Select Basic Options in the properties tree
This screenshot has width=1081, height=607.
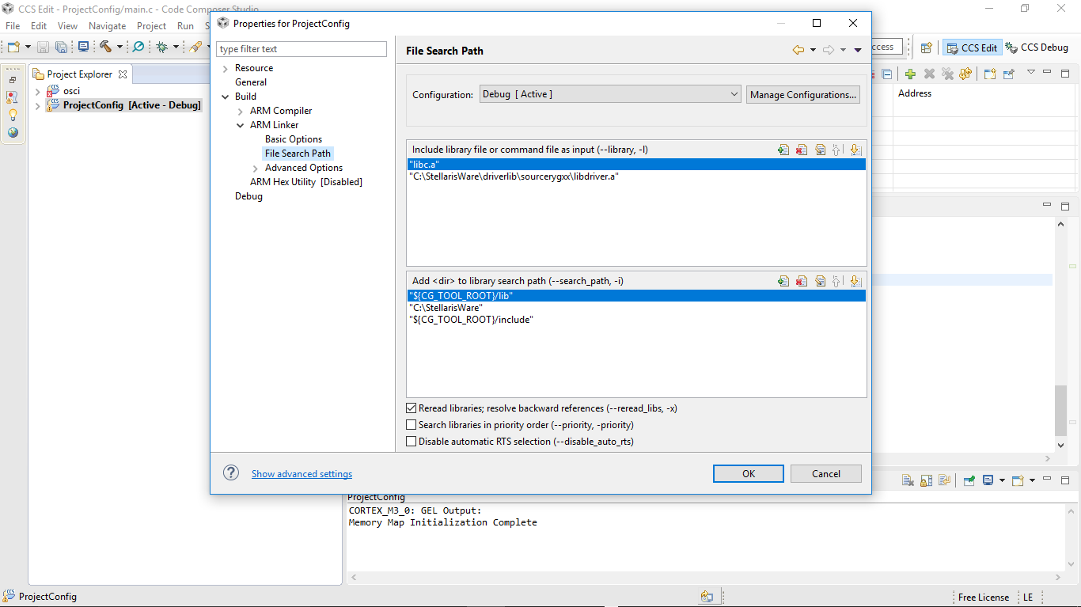point(294,139)
